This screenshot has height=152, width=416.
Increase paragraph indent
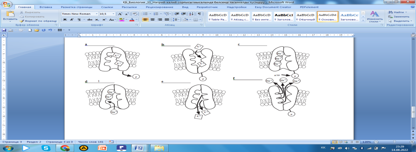[183, 14]
